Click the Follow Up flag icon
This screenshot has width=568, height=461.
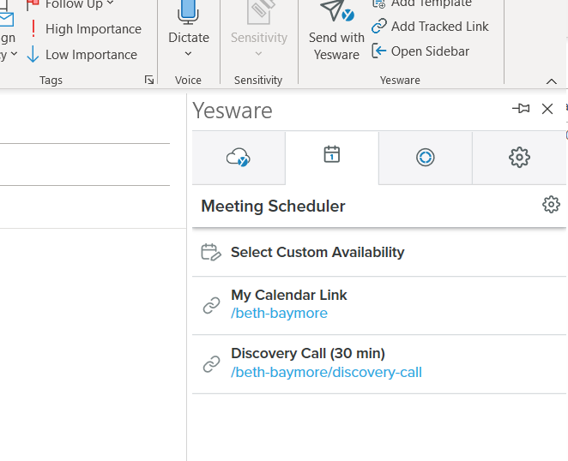click(x=33, y=4)
